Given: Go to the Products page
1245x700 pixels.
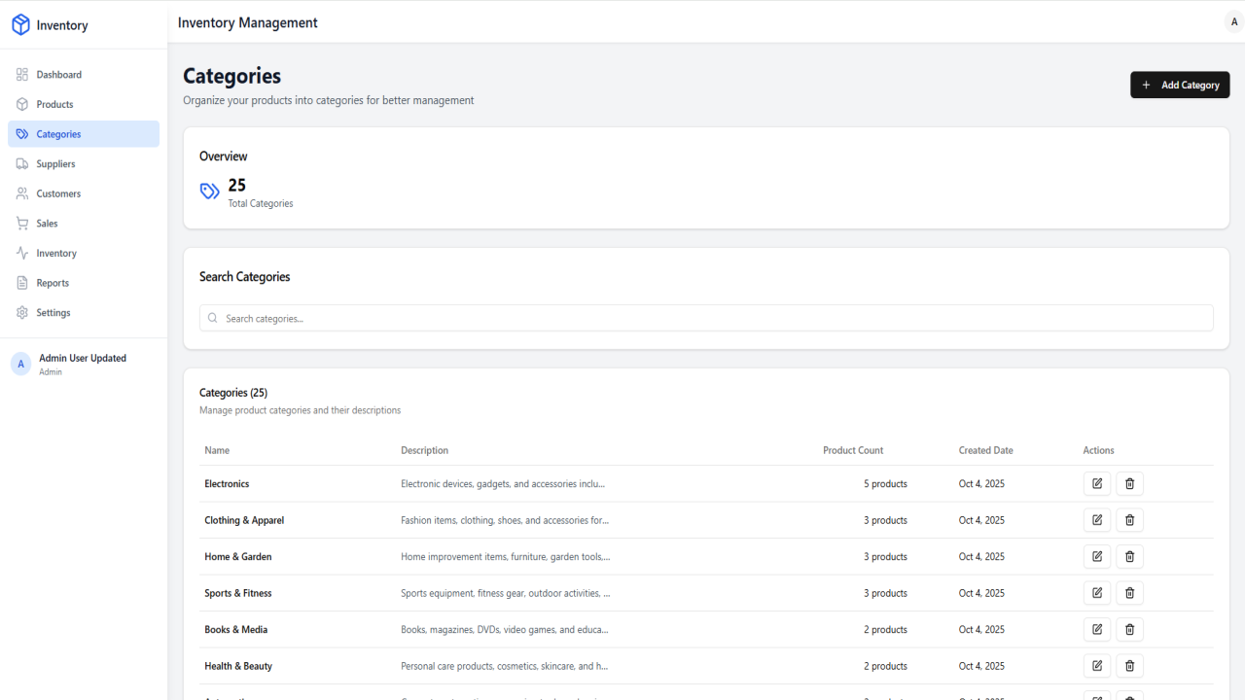Looking at the screenshot, I should click(84, 104).
